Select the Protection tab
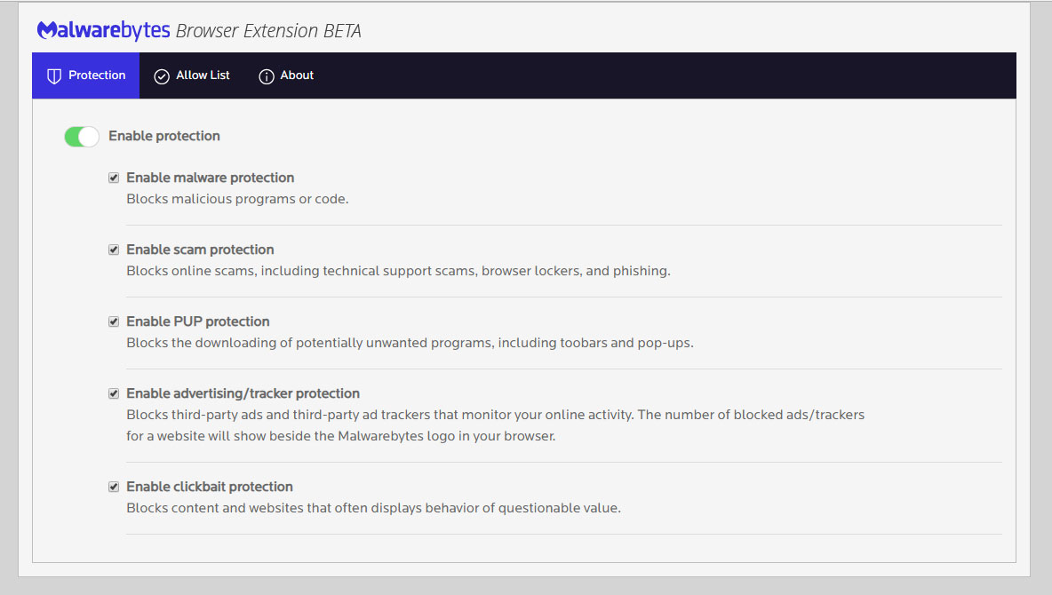The width and height of the screenshot is (1052, 595). (86, 75)
